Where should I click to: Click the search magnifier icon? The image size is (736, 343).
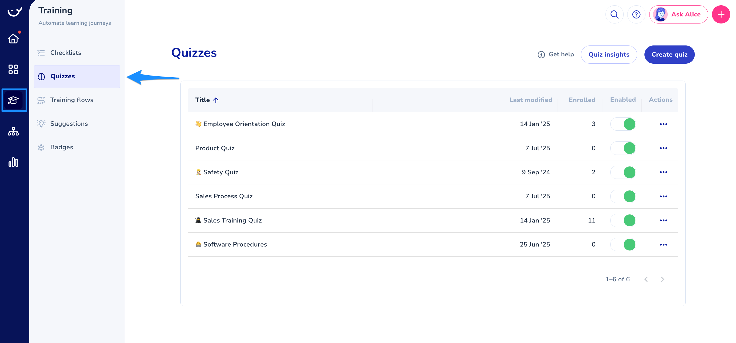[614, 14]
